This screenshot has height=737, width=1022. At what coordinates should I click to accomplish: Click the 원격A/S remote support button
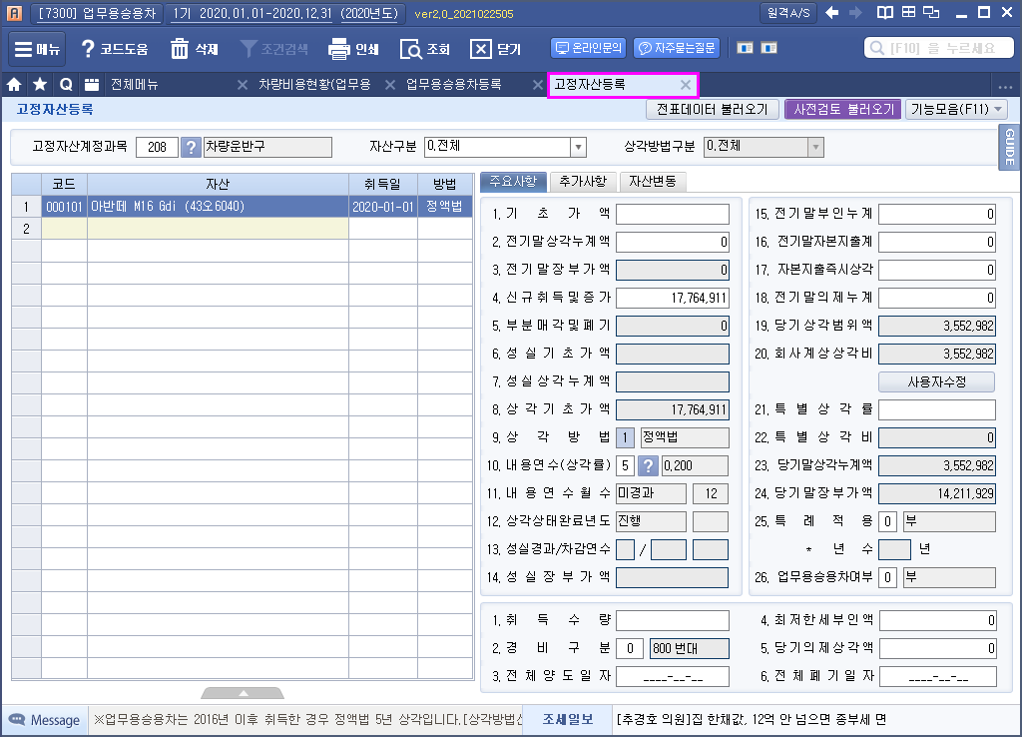coord(788,12)
